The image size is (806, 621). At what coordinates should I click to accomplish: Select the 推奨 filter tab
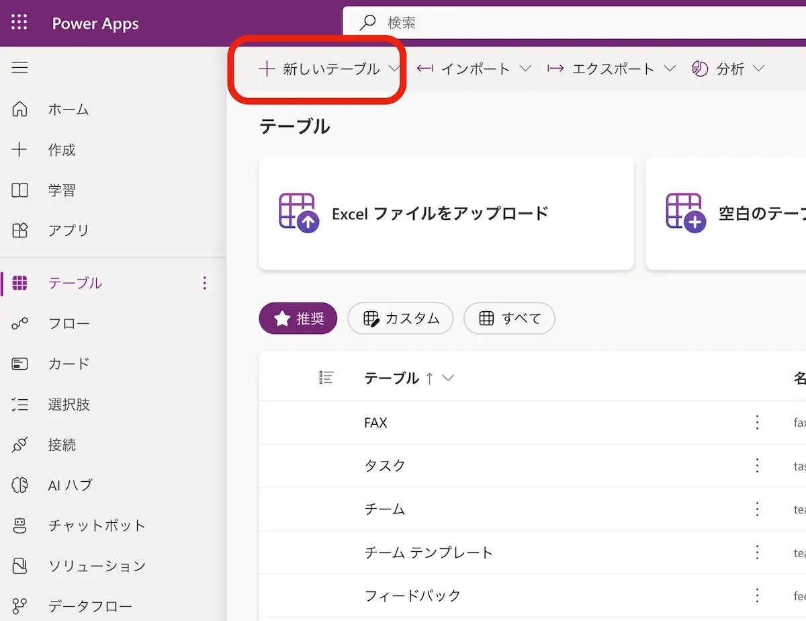tap(298, 319)
